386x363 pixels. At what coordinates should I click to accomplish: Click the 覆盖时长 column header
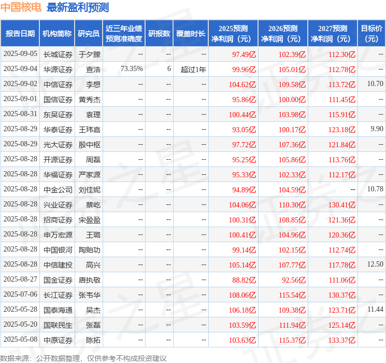pos(191,34)
